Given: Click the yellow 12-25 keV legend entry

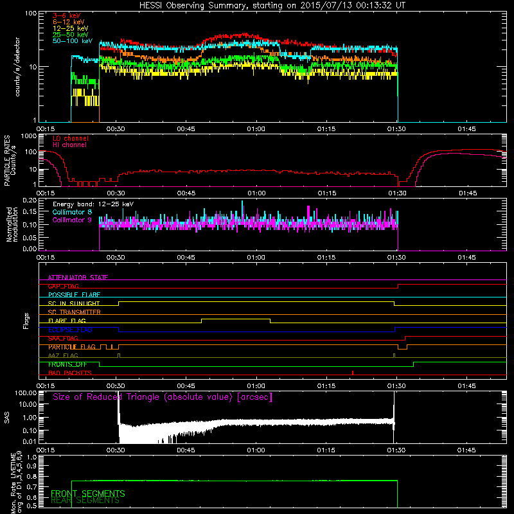Looking at the screenshot, I should pos(71,28).
